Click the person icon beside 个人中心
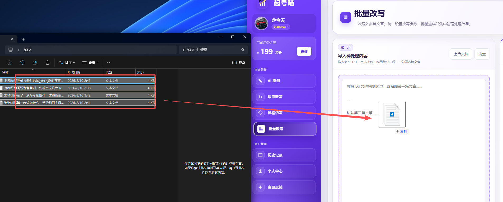The image size is (503, 202). [x=260, y=171]
